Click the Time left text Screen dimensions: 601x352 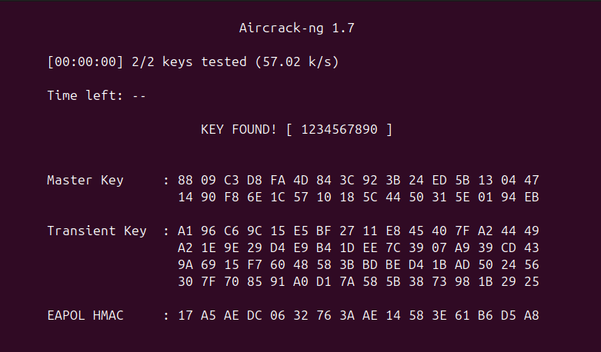[x=96, y=95]
